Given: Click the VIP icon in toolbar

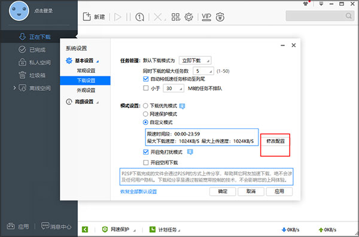Looking at the screenshot, I should [206, 17].
